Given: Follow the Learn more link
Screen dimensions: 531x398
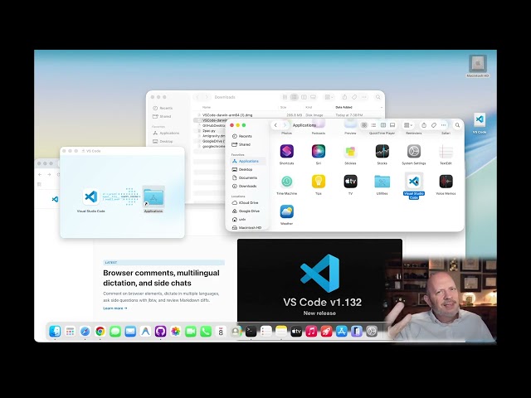Looking at the screenshot, I should pyautogui.click(x=115, y=308).
